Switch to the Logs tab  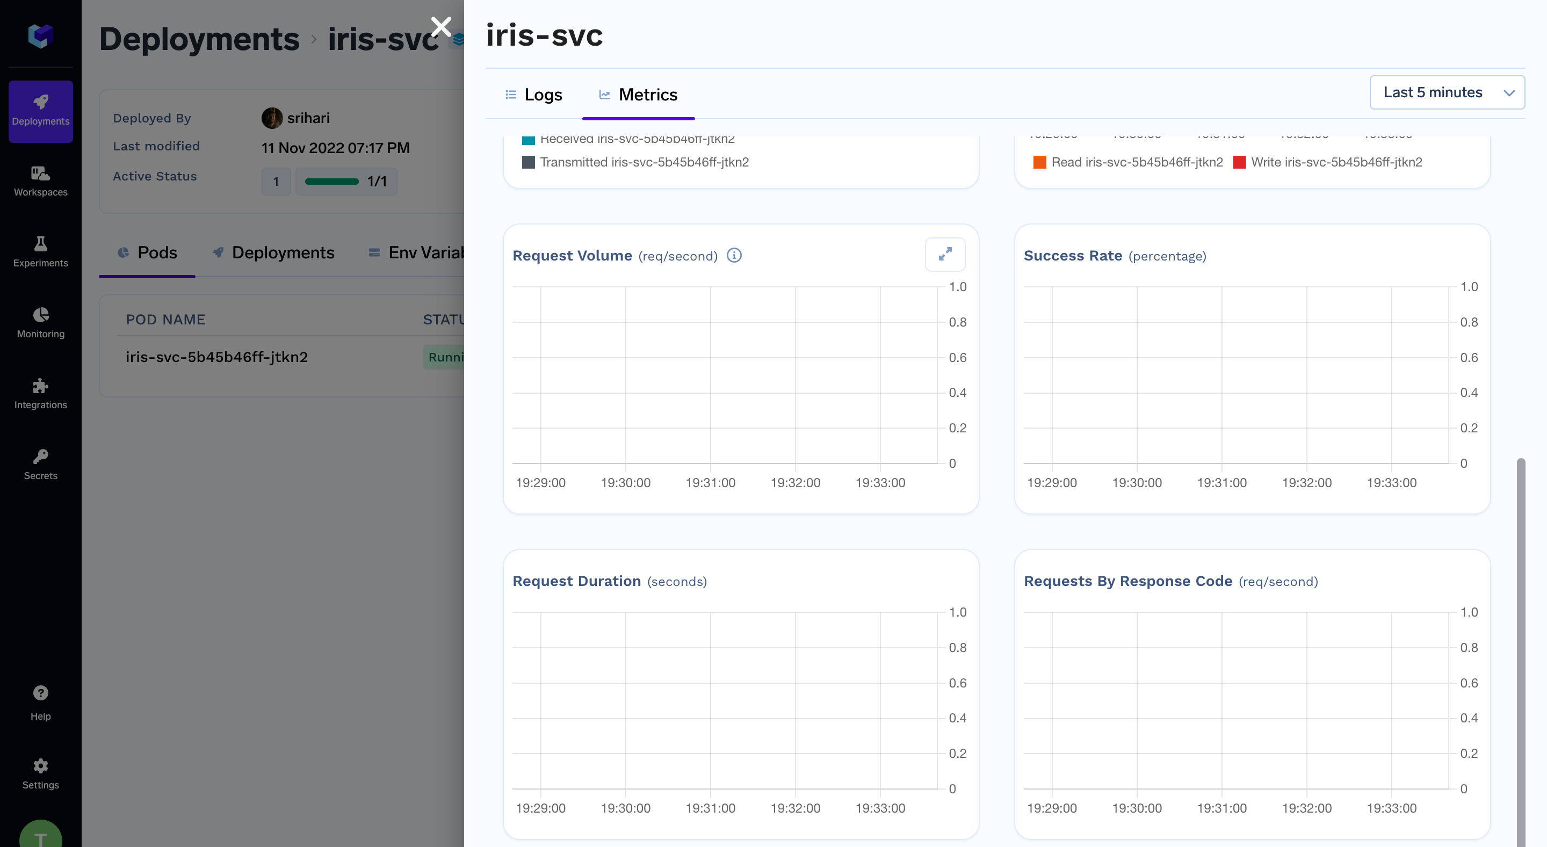(533, 95)
